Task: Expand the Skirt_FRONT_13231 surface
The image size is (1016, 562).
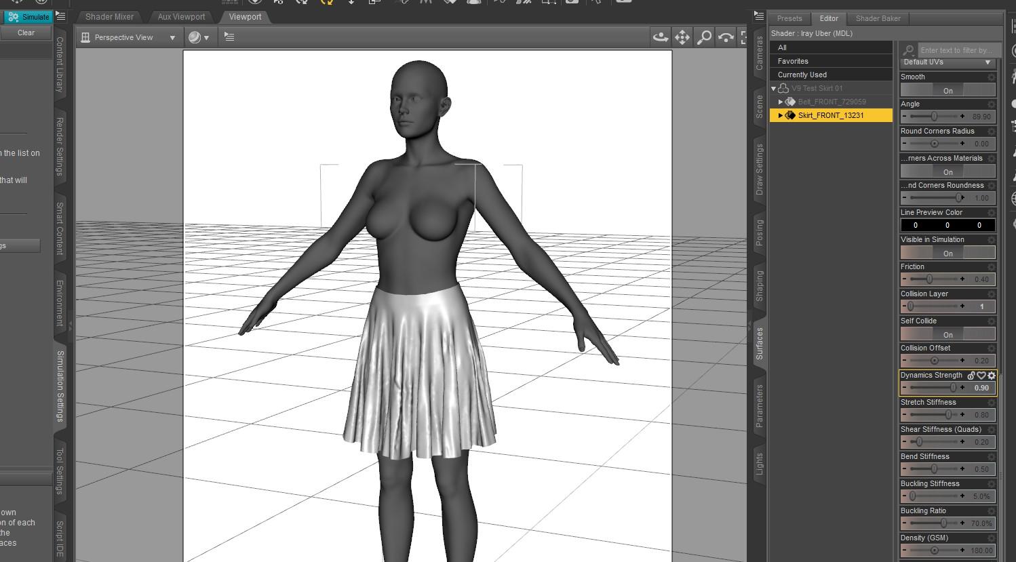Action: (781, 116)
